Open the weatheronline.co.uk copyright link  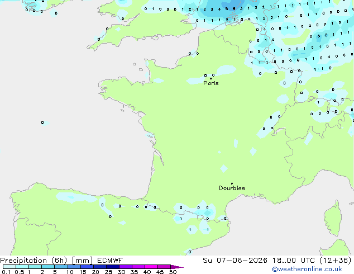(x=307, y=269)
